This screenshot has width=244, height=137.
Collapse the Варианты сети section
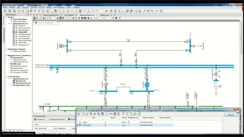pyautogui.click(x=6, y=56)
